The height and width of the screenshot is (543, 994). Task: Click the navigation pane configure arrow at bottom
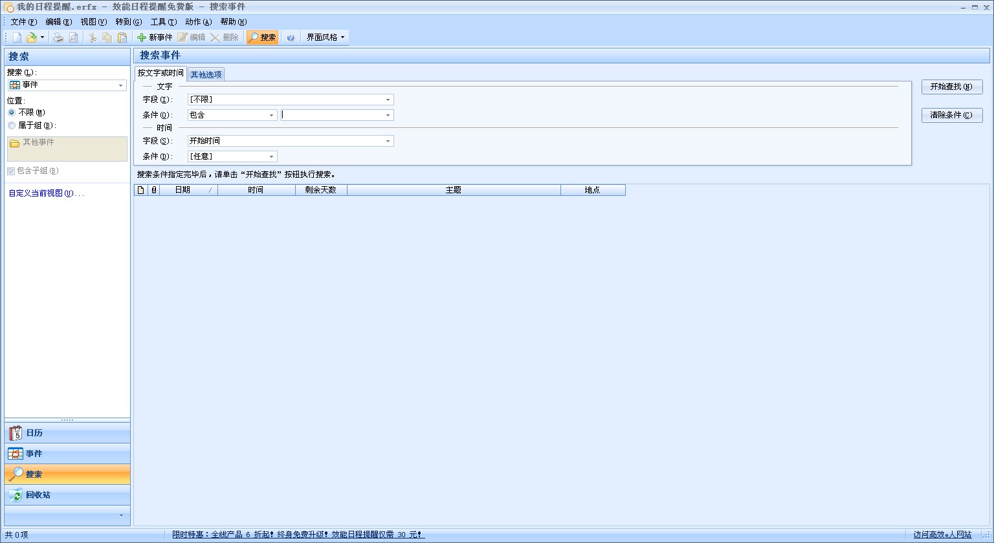(x=121, y=516)
